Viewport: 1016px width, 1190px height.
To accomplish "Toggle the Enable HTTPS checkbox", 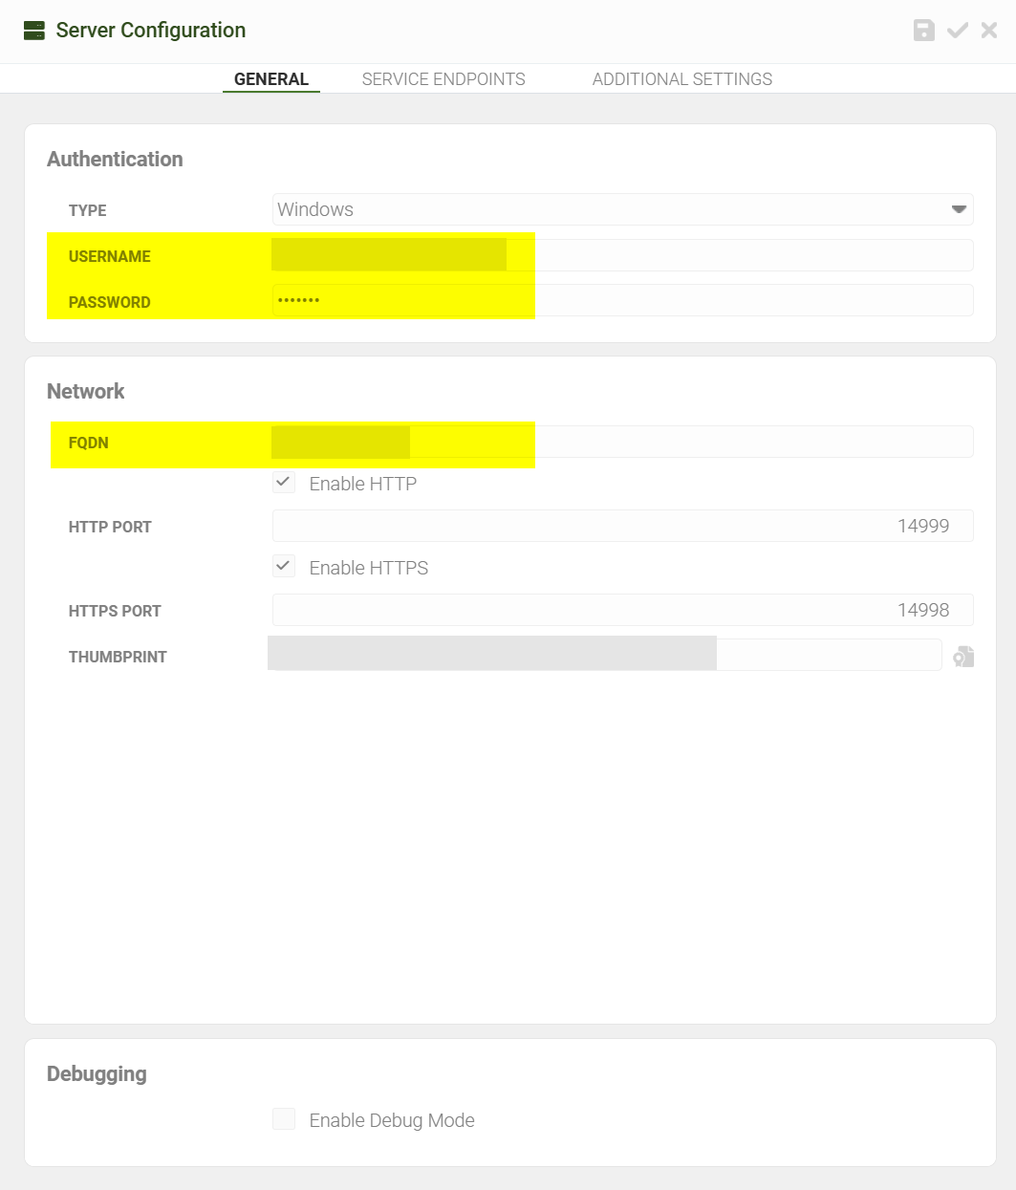I will (x=284, y=567).
